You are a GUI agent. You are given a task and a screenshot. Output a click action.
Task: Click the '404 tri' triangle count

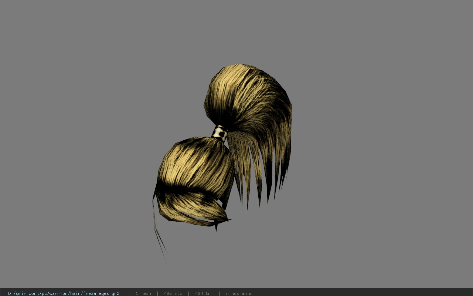coord(204,293)
